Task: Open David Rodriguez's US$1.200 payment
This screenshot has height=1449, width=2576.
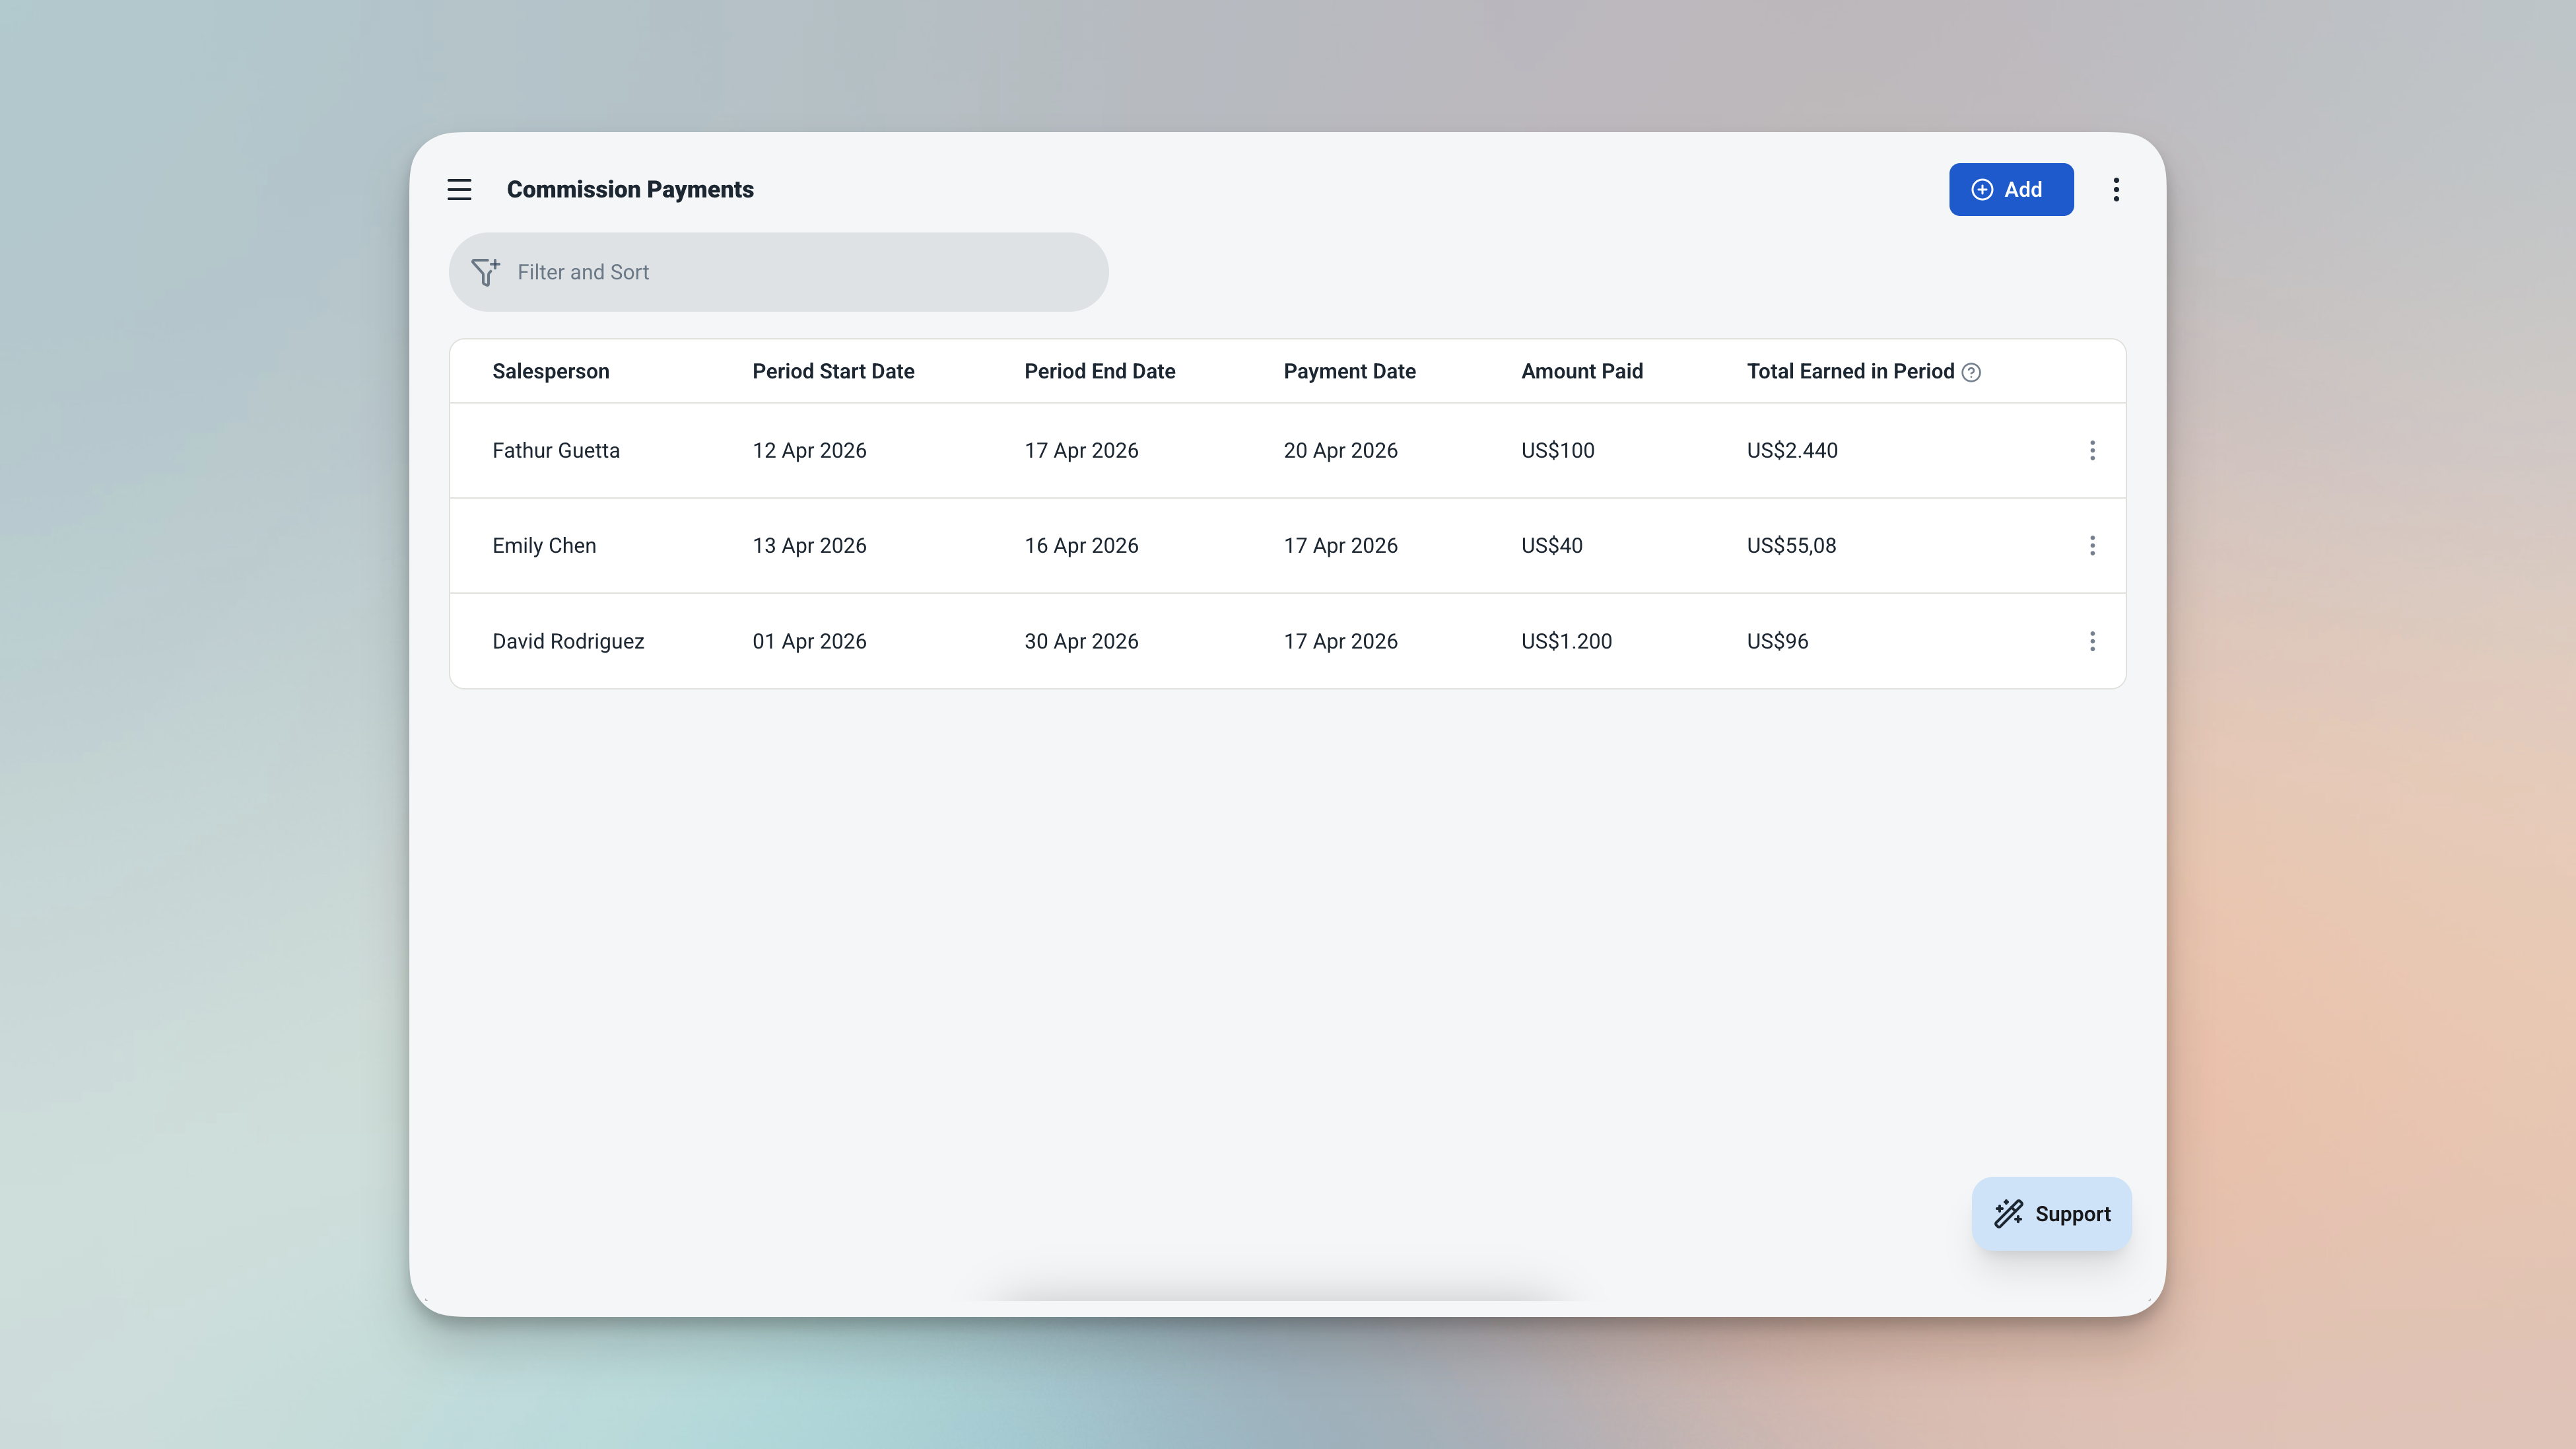Action: coord(1566,641)
